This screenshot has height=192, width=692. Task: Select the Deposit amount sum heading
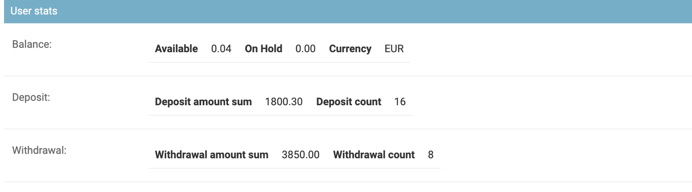(x=203, y=102)
